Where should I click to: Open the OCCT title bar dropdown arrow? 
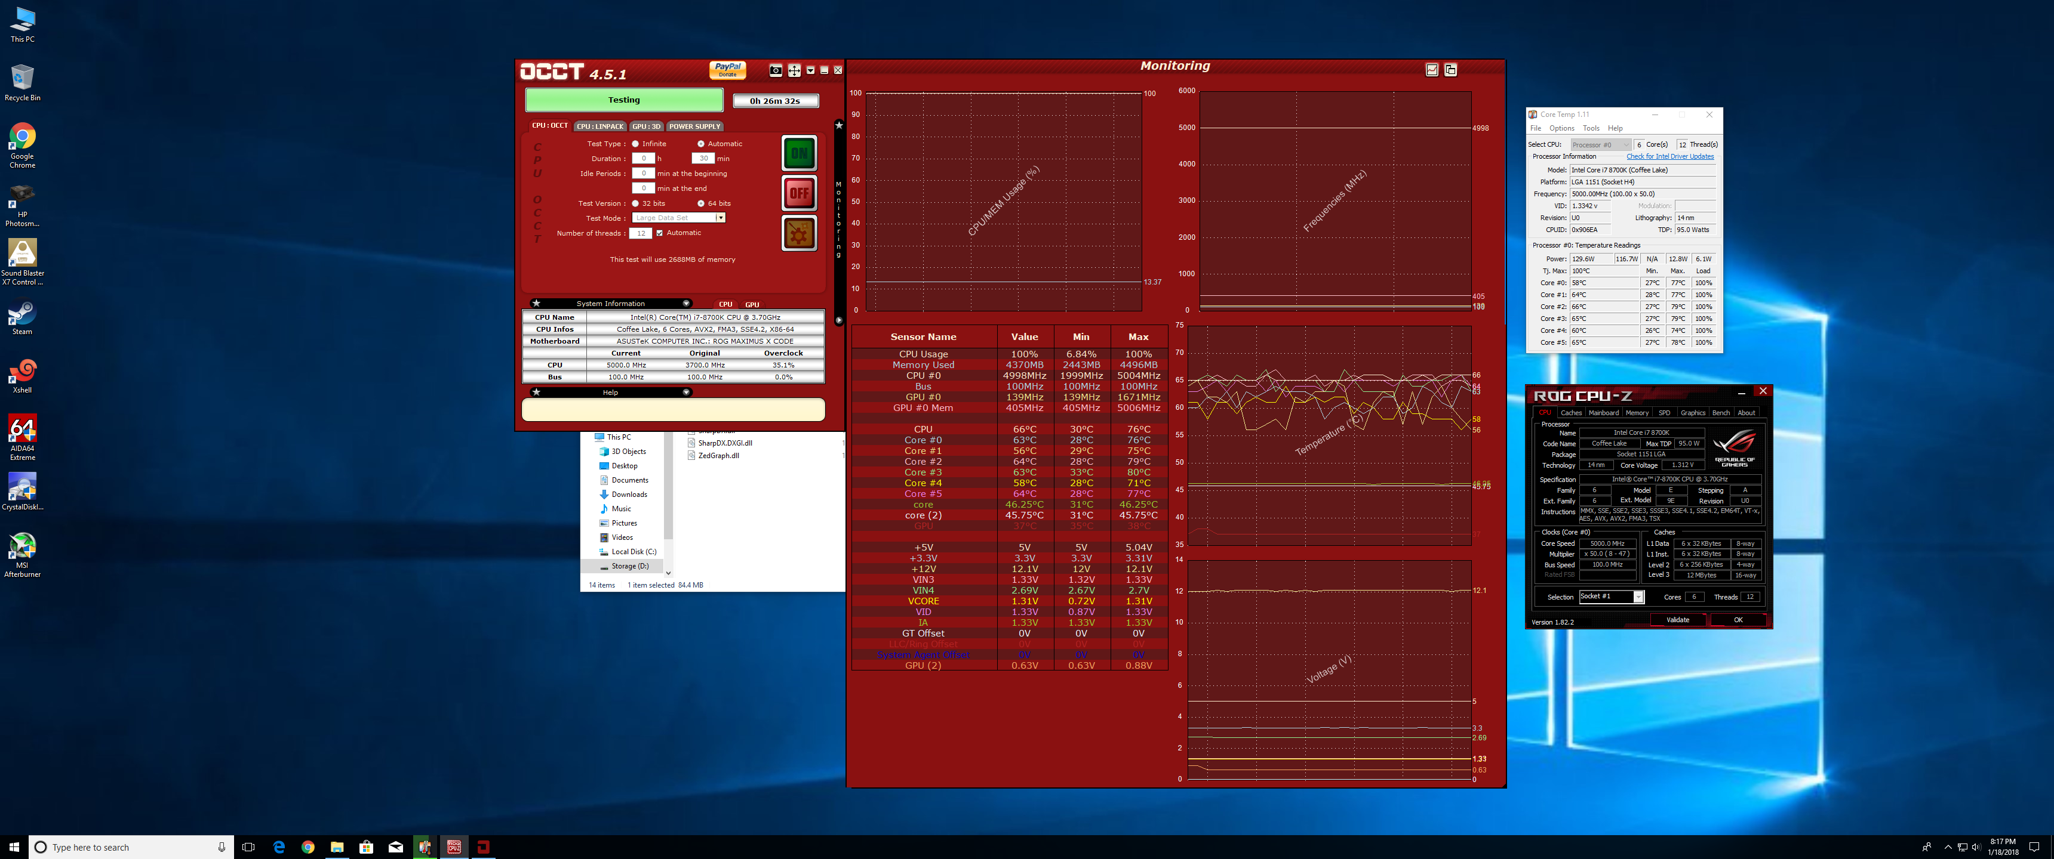click(x=811, y=71)
